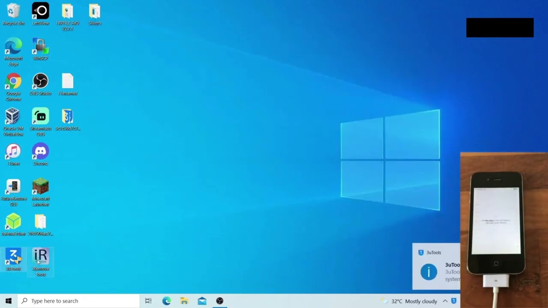
Task: Launch the Oracle VM VirtualBox shortcut
Action: tap(13, 122)
